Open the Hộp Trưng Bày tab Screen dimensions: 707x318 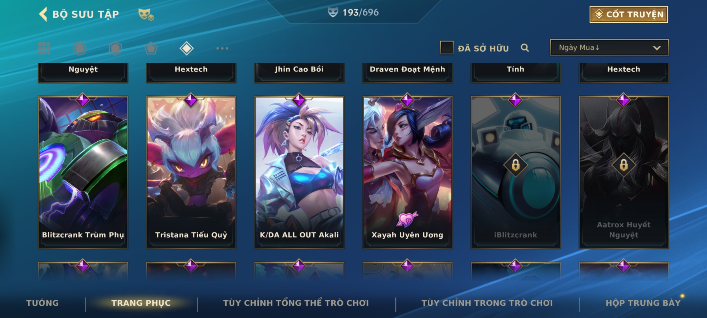click(643, 303)
